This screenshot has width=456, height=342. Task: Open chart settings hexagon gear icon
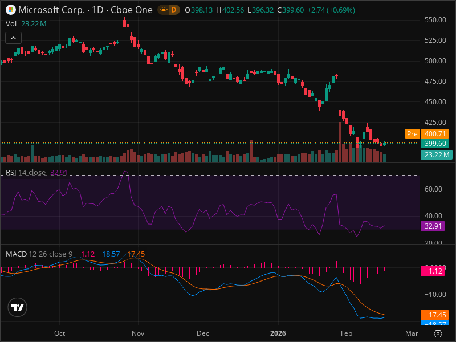tap(438, 333)
